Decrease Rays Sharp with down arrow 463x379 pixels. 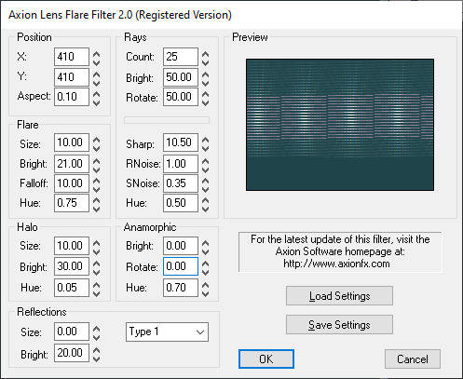tap(205, 148)
